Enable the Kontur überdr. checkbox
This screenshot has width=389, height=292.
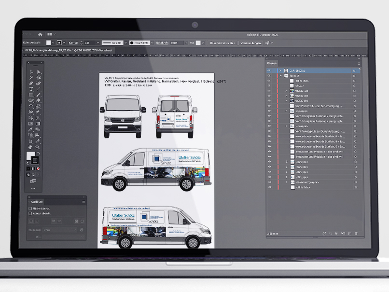tap(30, 213)
